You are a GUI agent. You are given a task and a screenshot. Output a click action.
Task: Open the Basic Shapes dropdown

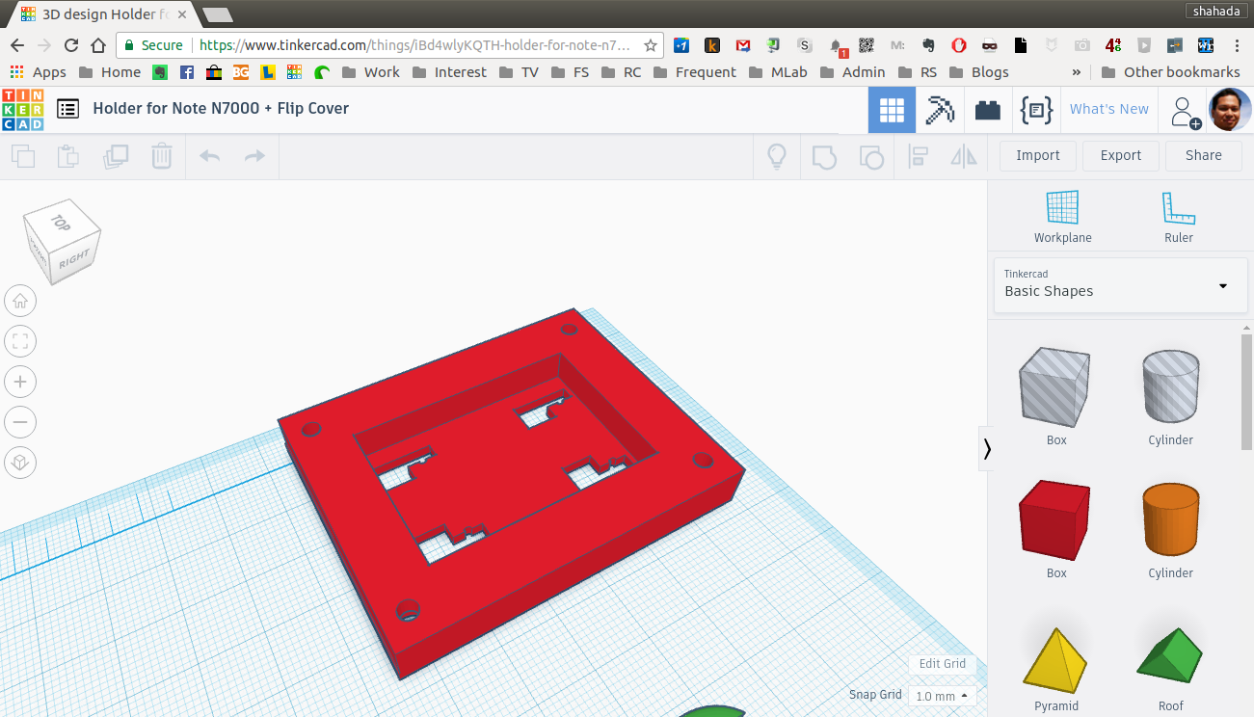[x=1122, y=284]
